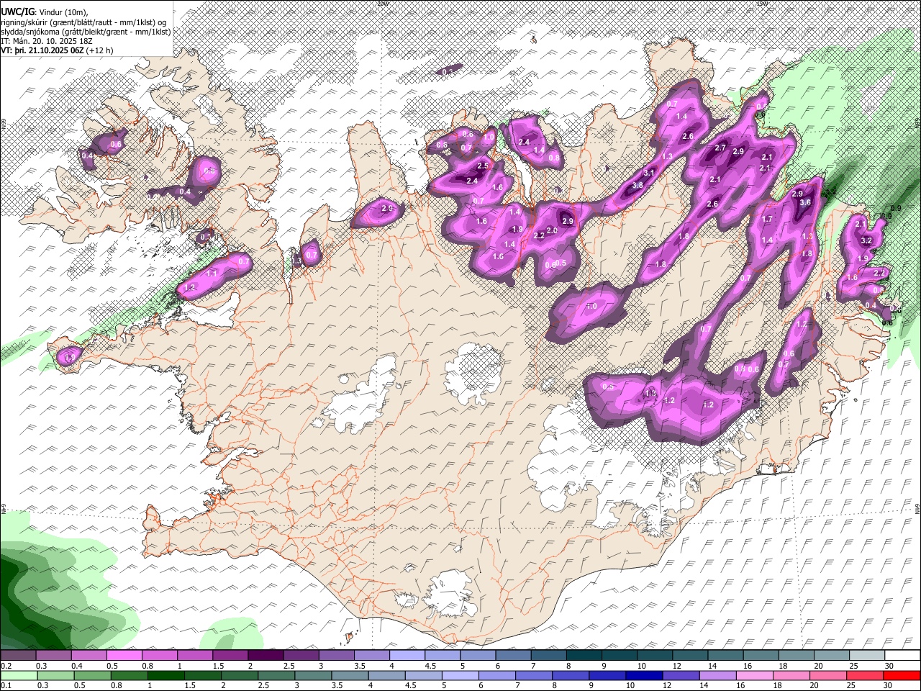This screenshot has width=921, height=691.
Task: Pick the light purple 14 swatch in lower legend
Action: click(x=717, y=676)
